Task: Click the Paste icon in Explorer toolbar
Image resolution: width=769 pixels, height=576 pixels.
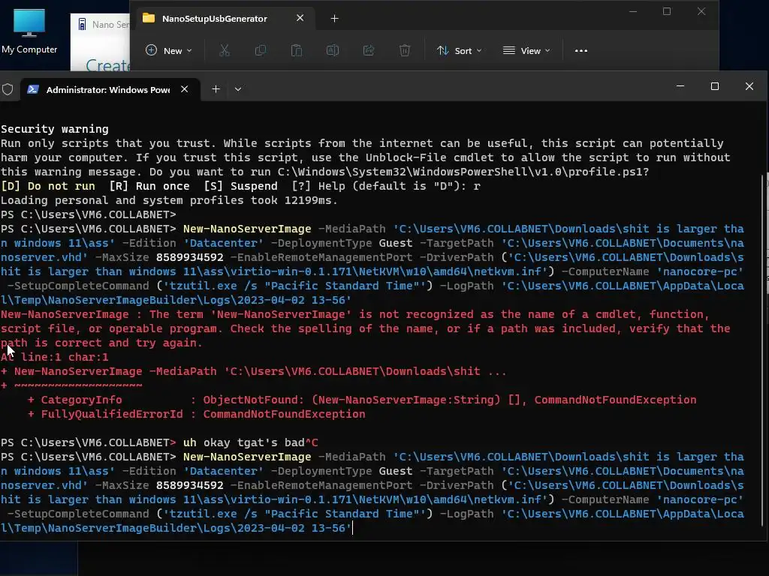Action: [x=296, y=50]
